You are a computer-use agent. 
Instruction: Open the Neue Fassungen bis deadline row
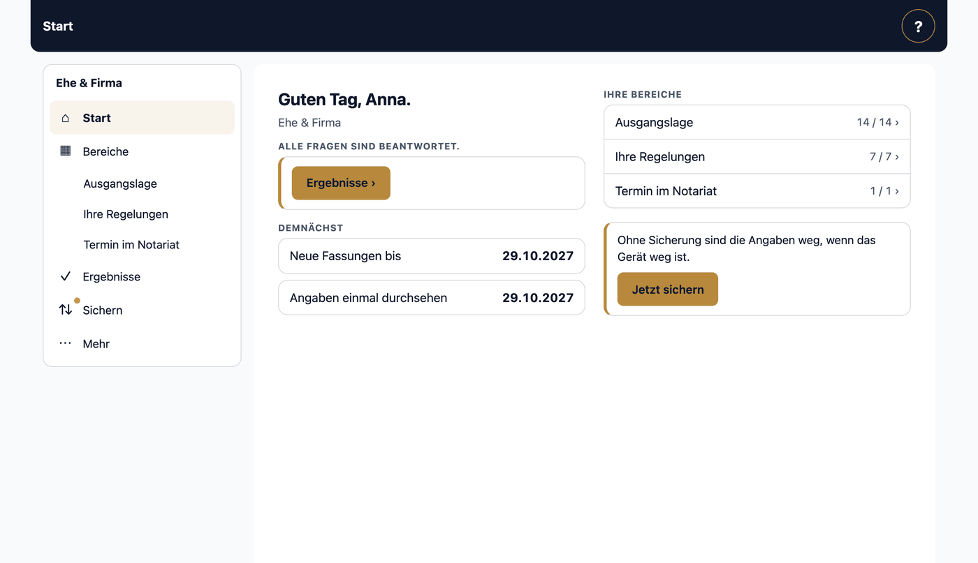(x=432, y=256)
